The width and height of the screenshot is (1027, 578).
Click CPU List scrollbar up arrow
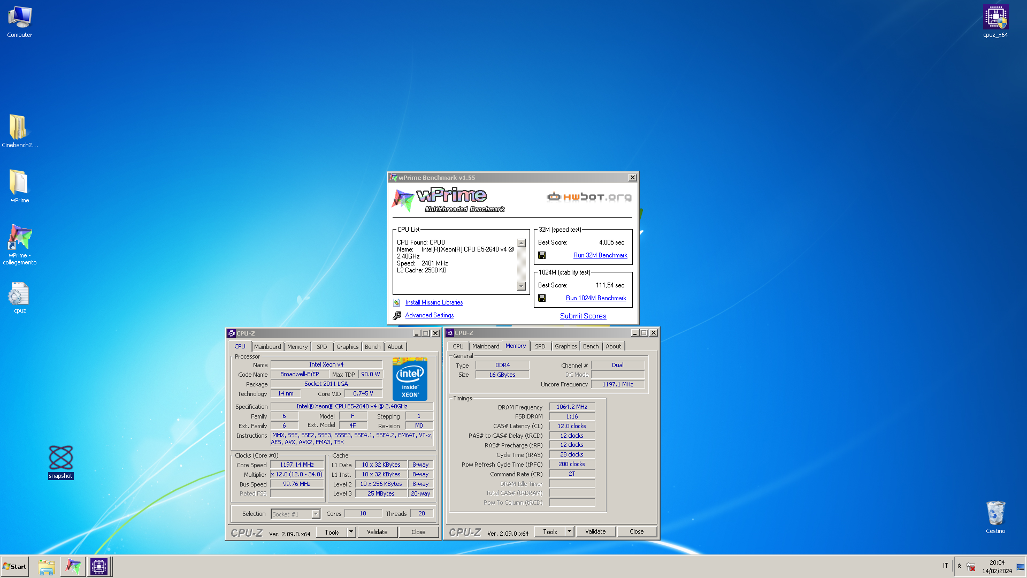(522, 243)
